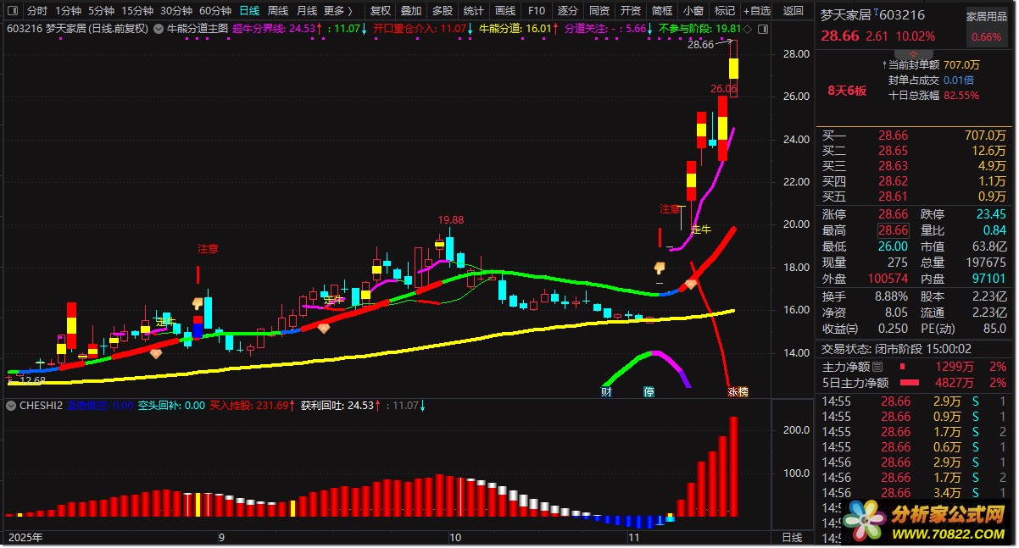The image size is (1019, 548).
Task: Toggle 复权 price adjustment
Action: coord(381,11)
